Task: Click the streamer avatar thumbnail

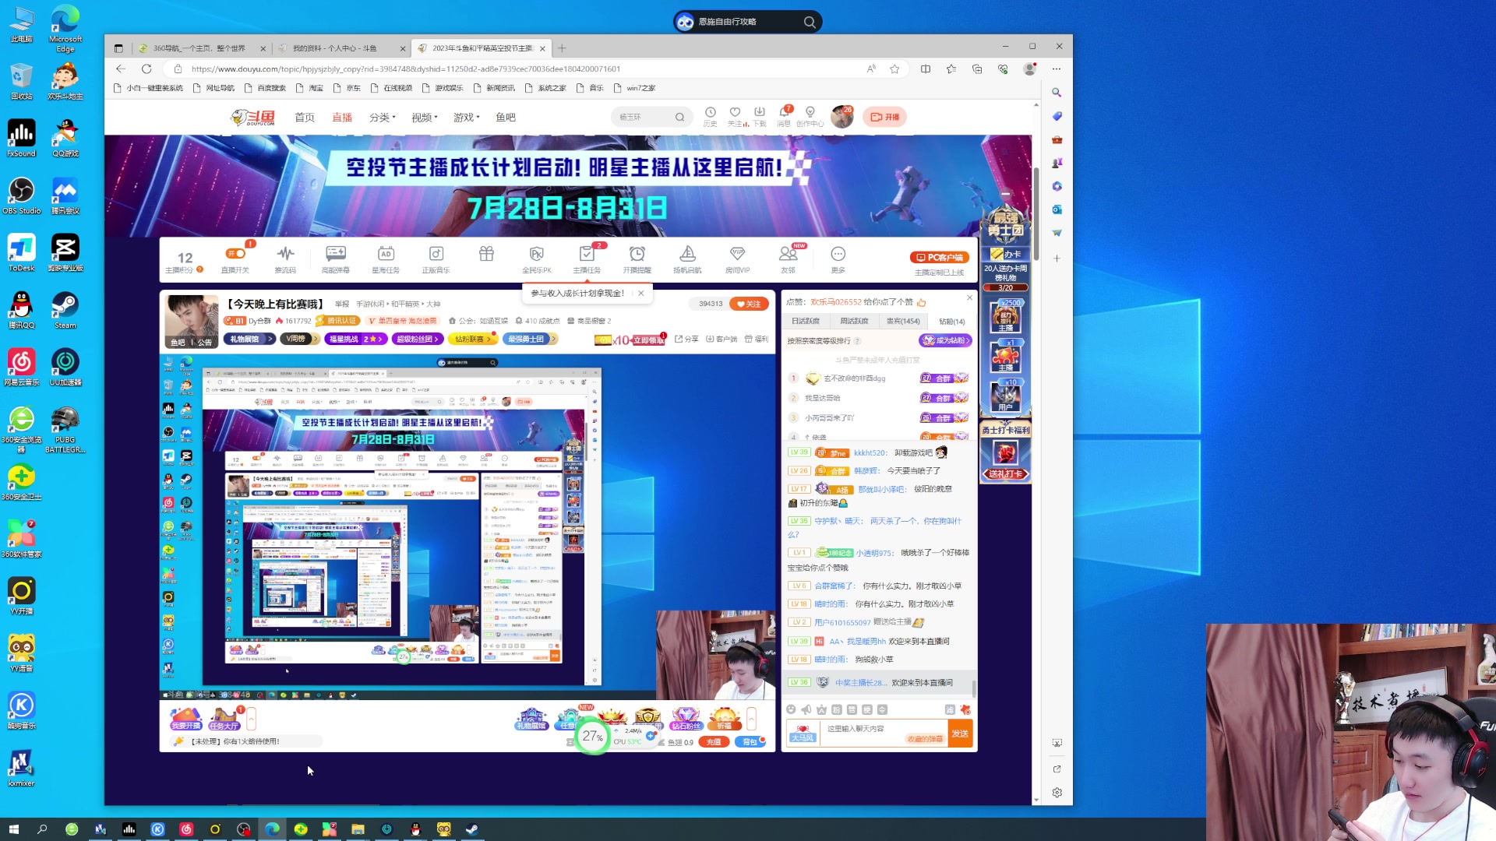Action: 192,321
